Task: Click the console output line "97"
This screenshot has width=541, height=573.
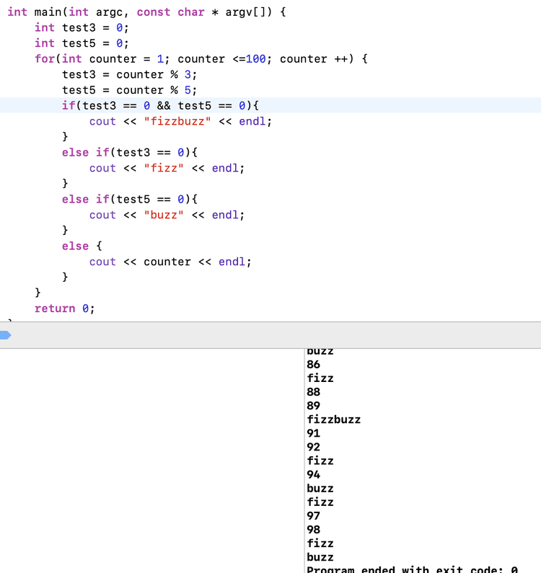Action: pos(314,516)
